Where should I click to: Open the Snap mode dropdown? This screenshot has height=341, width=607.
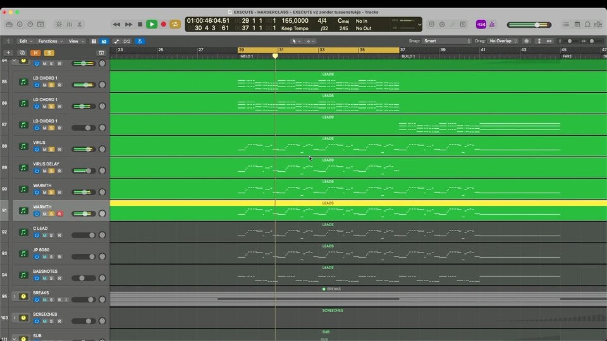point(447,41)
